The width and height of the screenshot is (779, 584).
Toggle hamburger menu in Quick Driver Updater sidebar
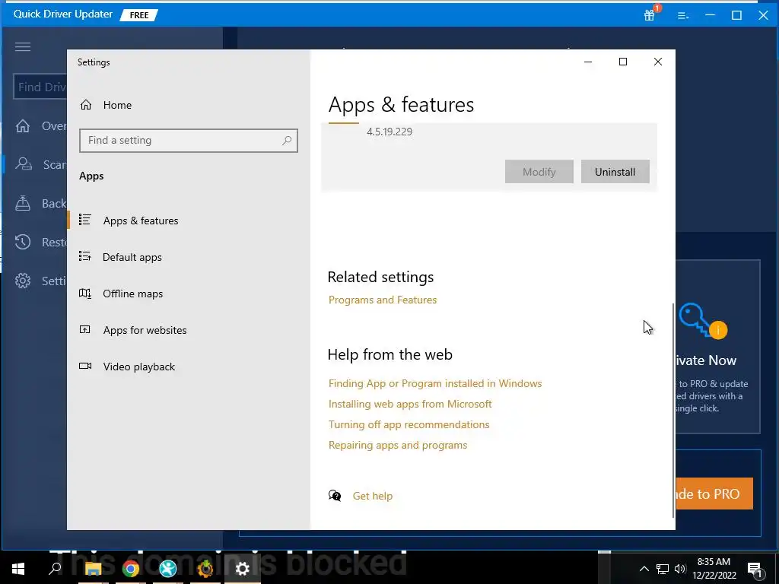[23, 46]
